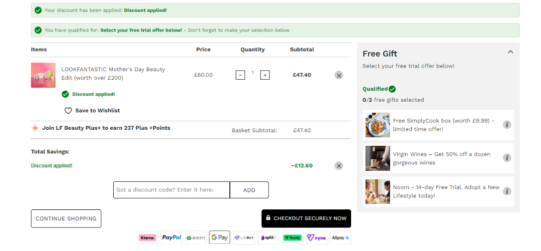Select the Alipay+ payment icon
This screenshot has width=541, height=251.
pos(341,237)
